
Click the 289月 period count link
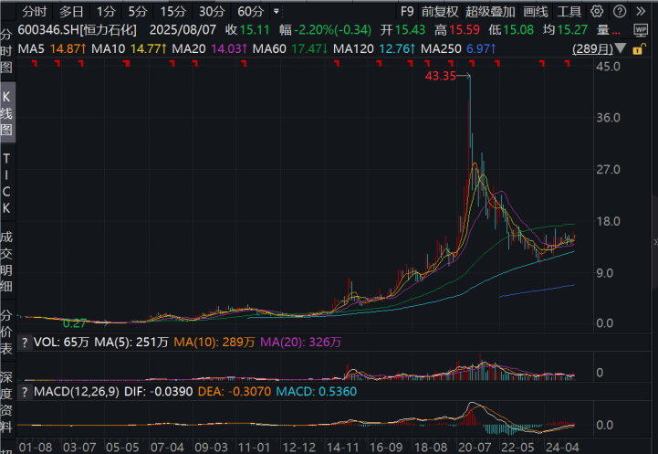(592, 48)
